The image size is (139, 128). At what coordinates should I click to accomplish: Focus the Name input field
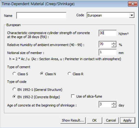[41, 15]
